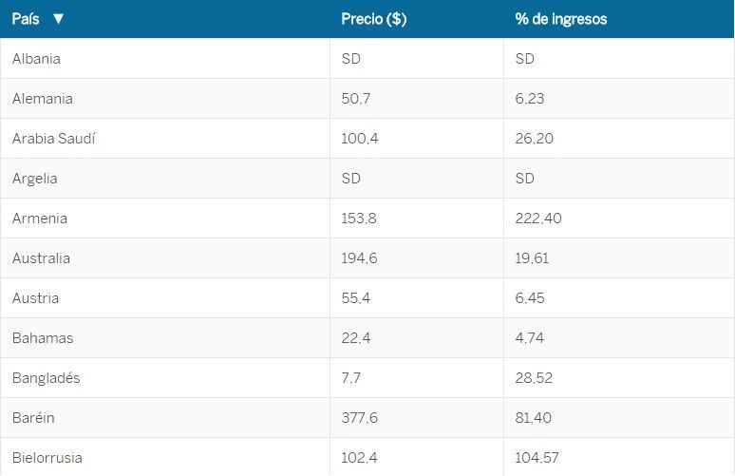Image resolution: width=735 pixels, height=476 pixels.
Task: Select the Arabia Saudí country cell
Action: (x=54, y=139)
